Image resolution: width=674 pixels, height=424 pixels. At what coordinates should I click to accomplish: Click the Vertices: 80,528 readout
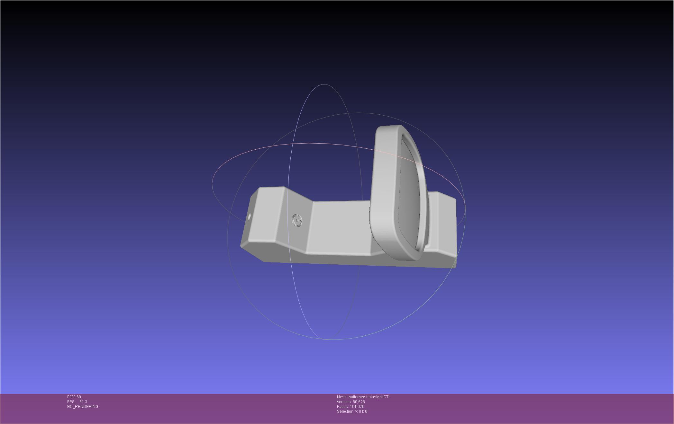click(351, 402)
